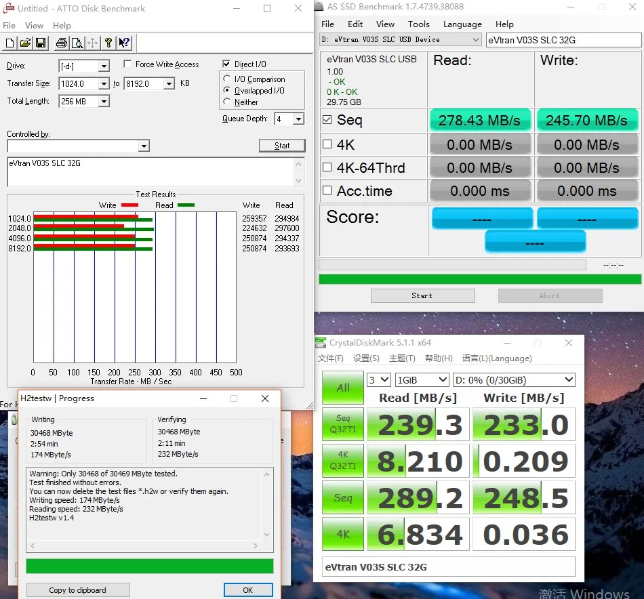Enable the 4K-64Thrd checkbox in AS SSD

pos(327,167)
